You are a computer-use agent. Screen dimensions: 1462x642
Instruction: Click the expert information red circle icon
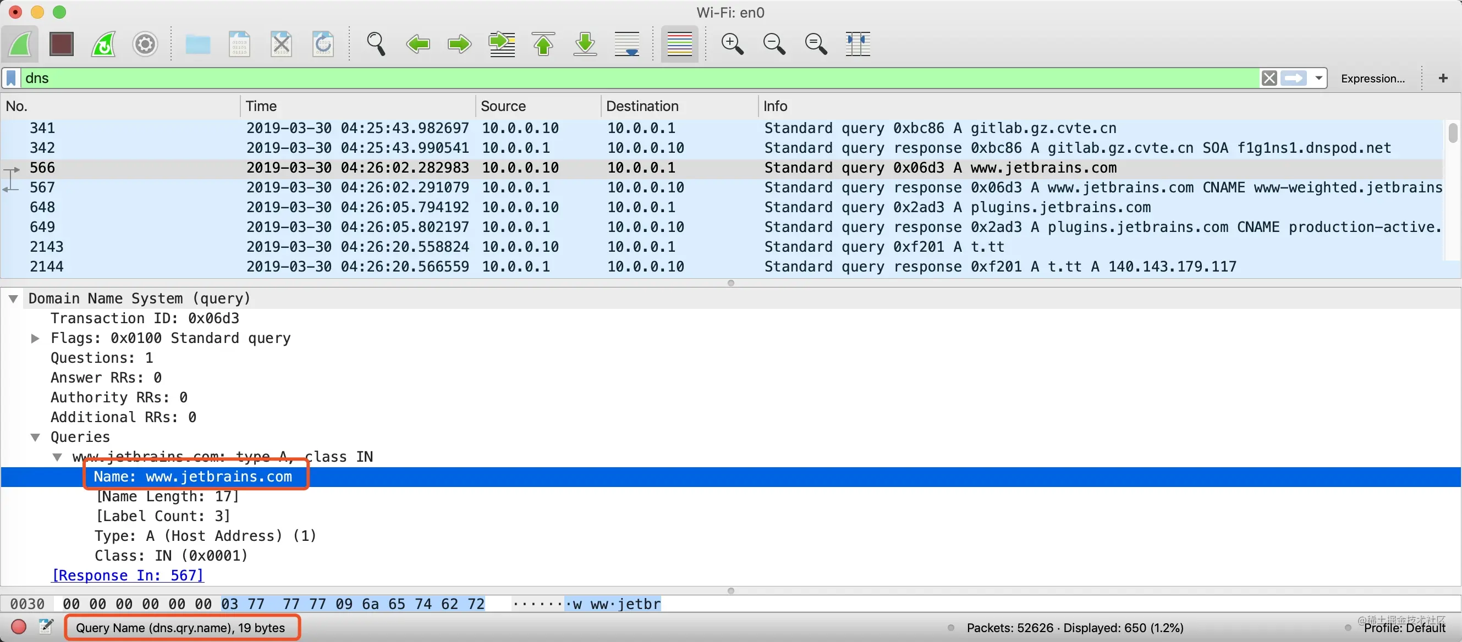tap(19, 627)
